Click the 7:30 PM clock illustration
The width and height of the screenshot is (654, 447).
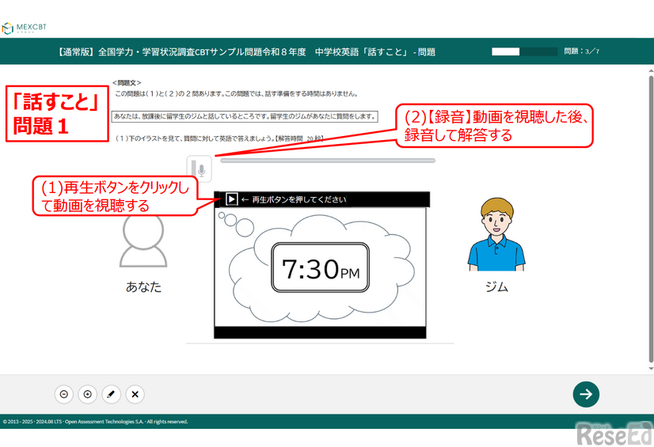(320, 271)
